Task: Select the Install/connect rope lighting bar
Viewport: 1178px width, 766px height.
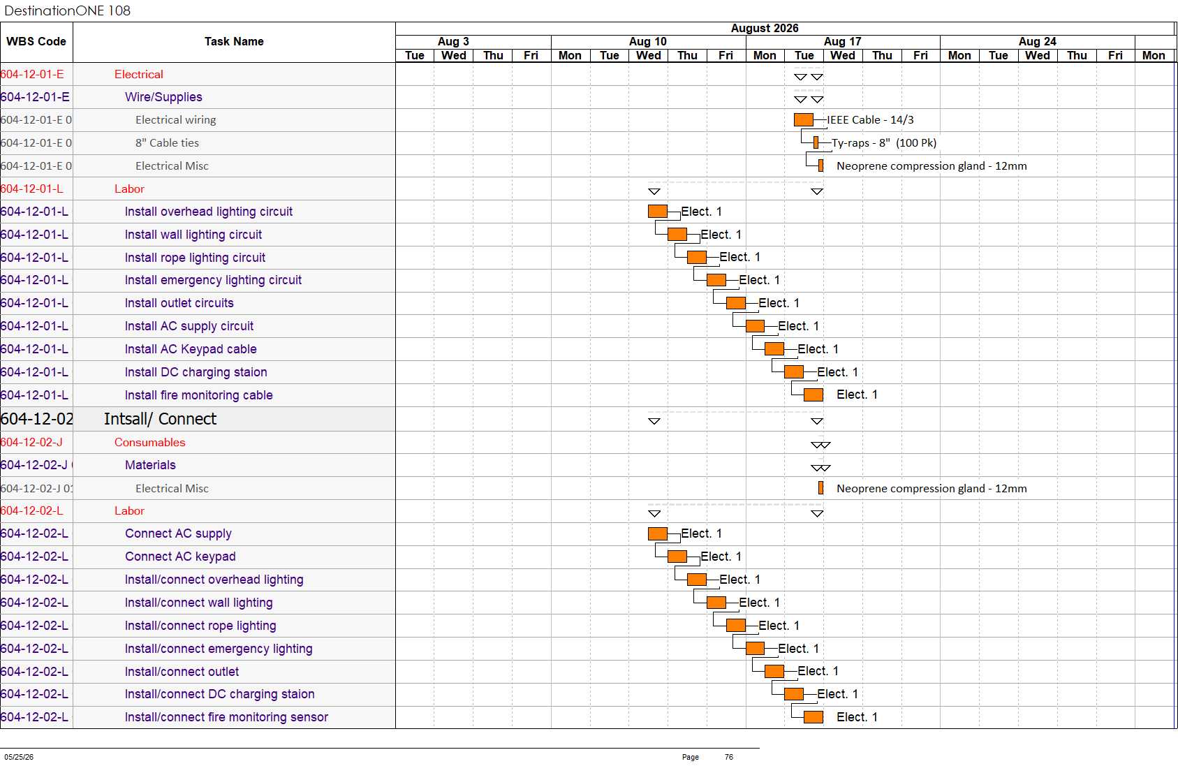Action: coord(736,626)
